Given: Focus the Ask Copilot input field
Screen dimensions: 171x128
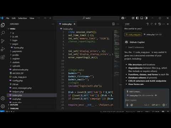Looking at the screenshot, I should 147,100.
